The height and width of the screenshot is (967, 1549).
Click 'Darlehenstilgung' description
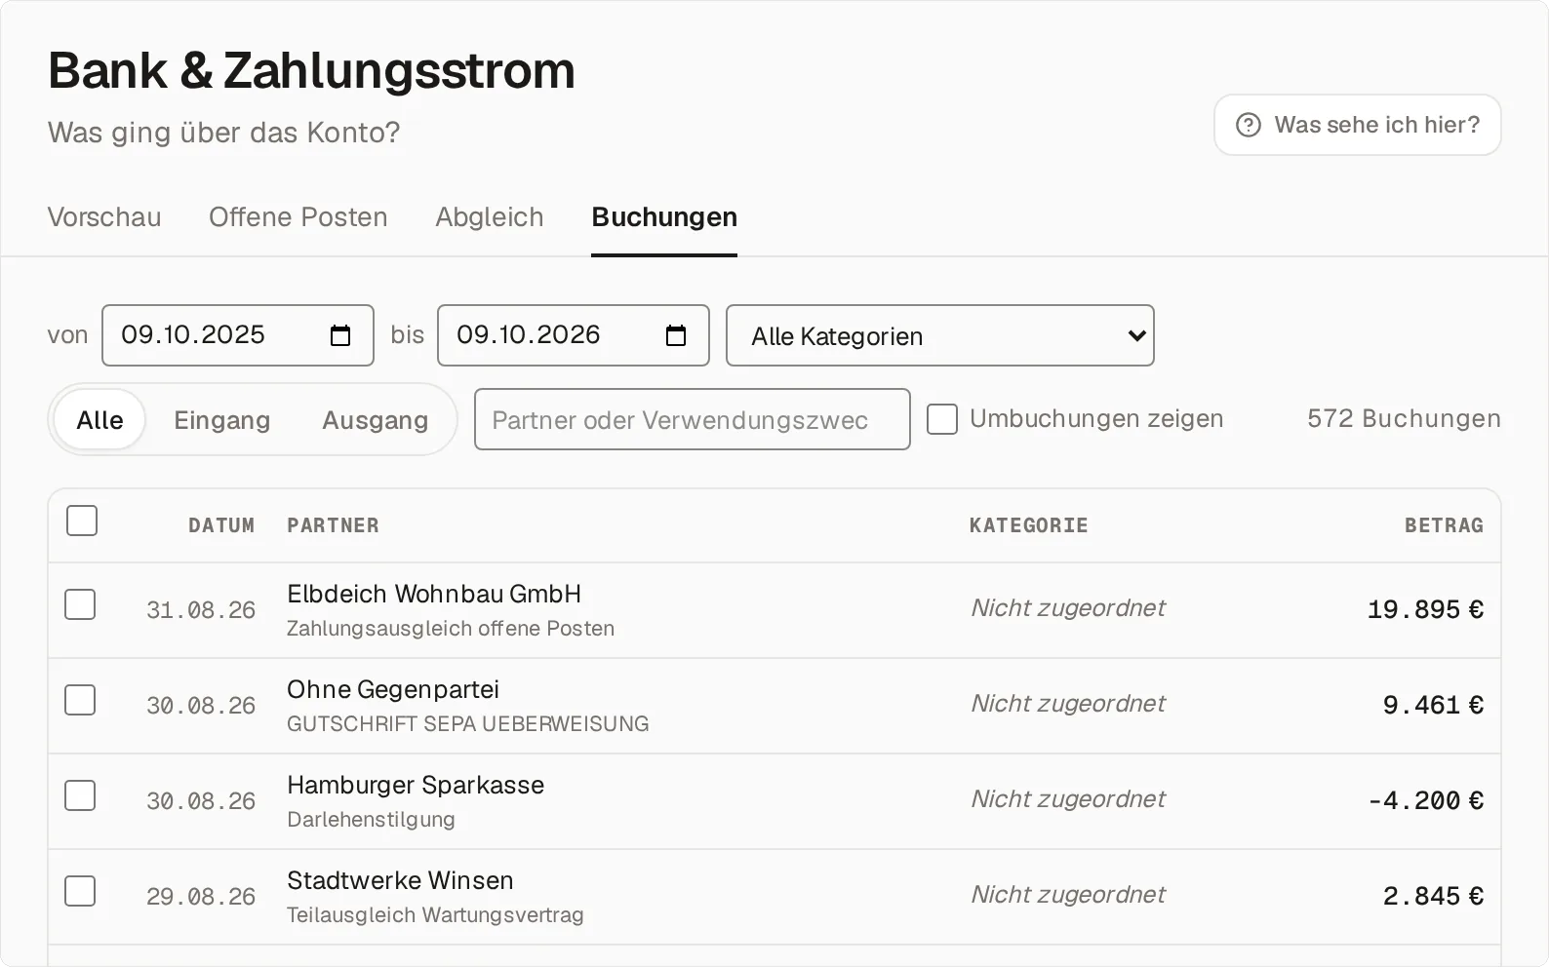point(371,820)
